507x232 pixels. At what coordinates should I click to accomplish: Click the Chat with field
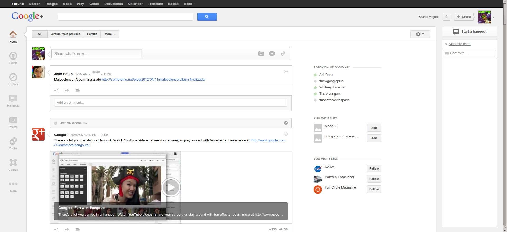469,53
